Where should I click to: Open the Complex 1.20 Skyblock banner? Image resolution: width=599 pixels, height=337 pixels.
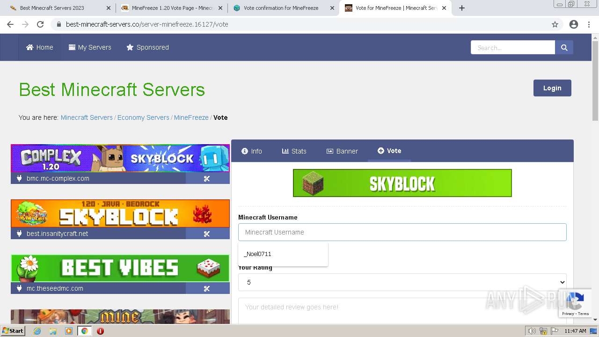pos(120,158)
